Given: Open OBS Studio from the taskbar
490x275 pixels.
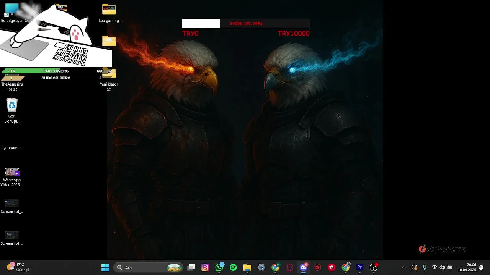Looking at the screenshot, I should click(x=374, y=267).
